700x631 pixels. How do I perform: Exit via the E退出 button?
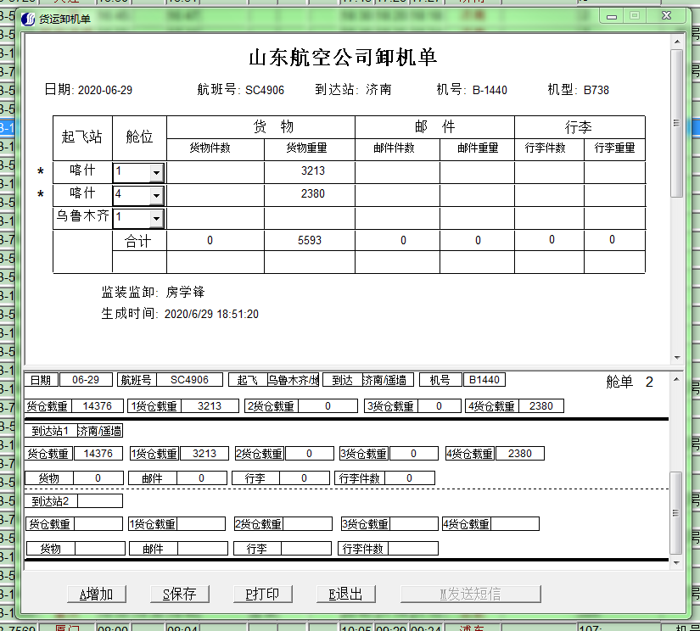coord(345,594)
